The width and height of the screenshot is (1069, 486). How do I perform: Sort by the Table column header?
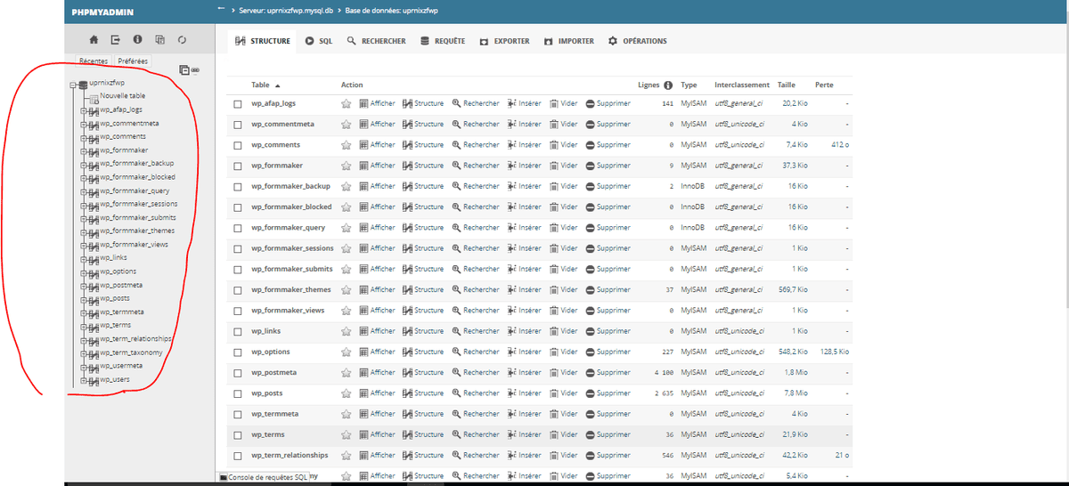(x=260, y=85)
